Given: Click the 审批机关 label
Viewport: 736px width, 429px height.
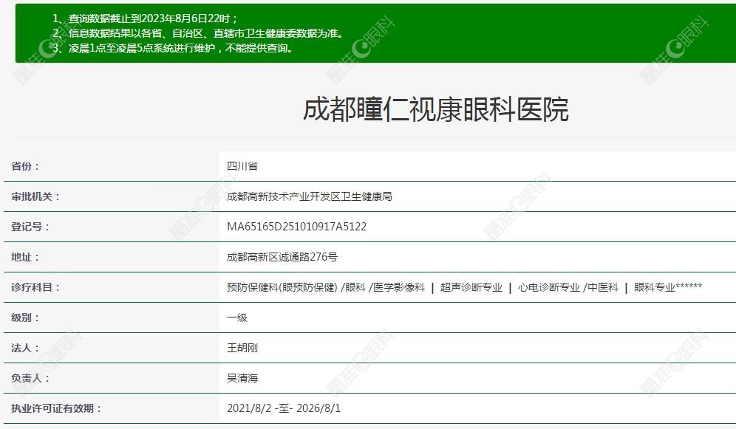Looking at the screenshot, I should (35, 196).
